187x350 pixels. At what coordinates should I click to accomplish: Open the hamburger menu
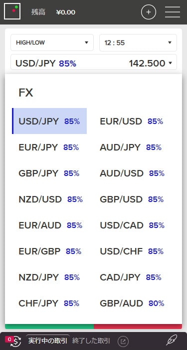173,12
